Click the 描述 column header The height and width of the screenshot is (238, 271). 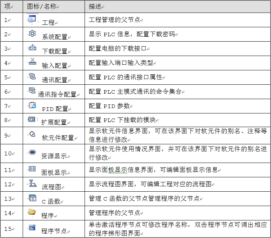pyautogui.click(x=177, y=6)
